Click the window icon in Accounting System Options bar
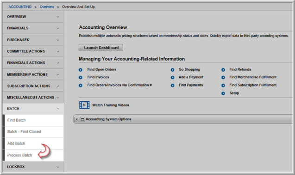This screenshot has width=295, height=175. point(82,119)
